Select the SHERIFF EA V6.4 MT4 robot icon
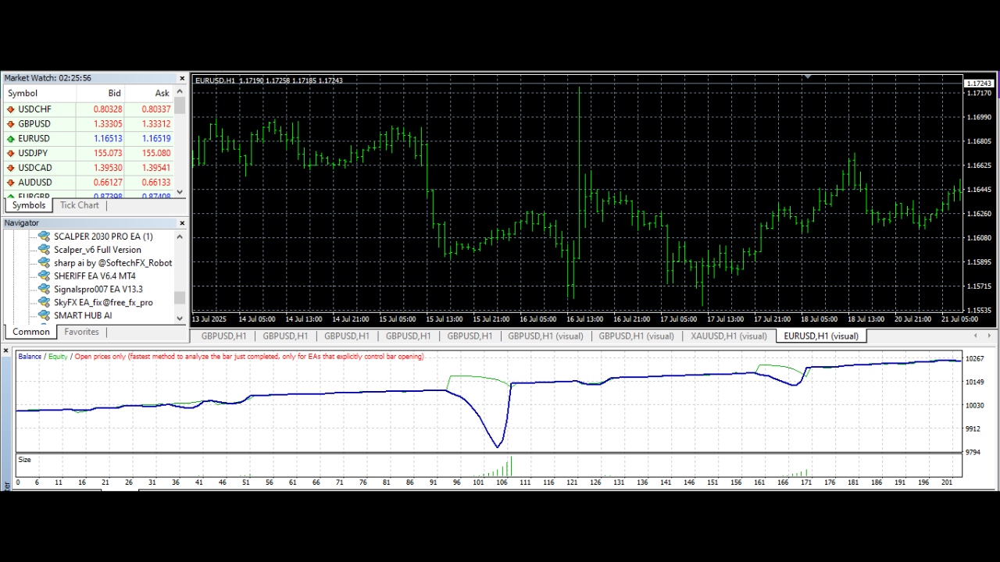Image resolution: width=1000 pixels, height=562 pixels. [43, 276]
